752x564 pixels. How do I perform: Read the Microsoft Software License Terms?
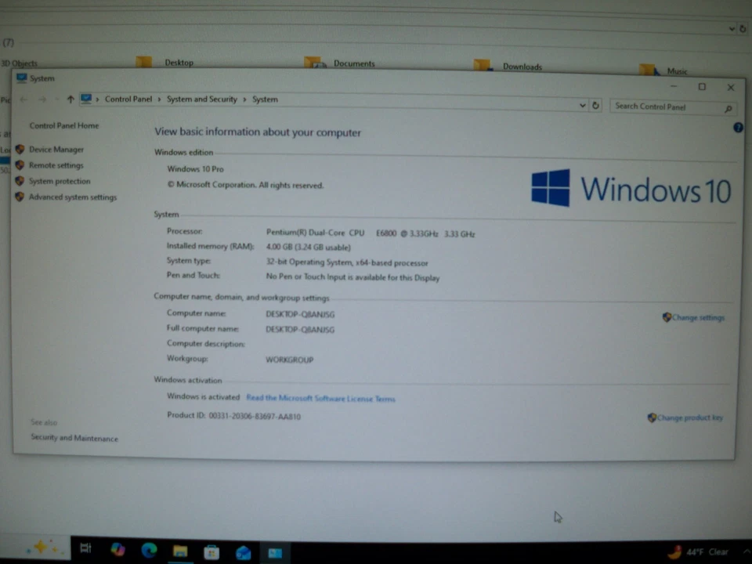click(x=320, y=398)
